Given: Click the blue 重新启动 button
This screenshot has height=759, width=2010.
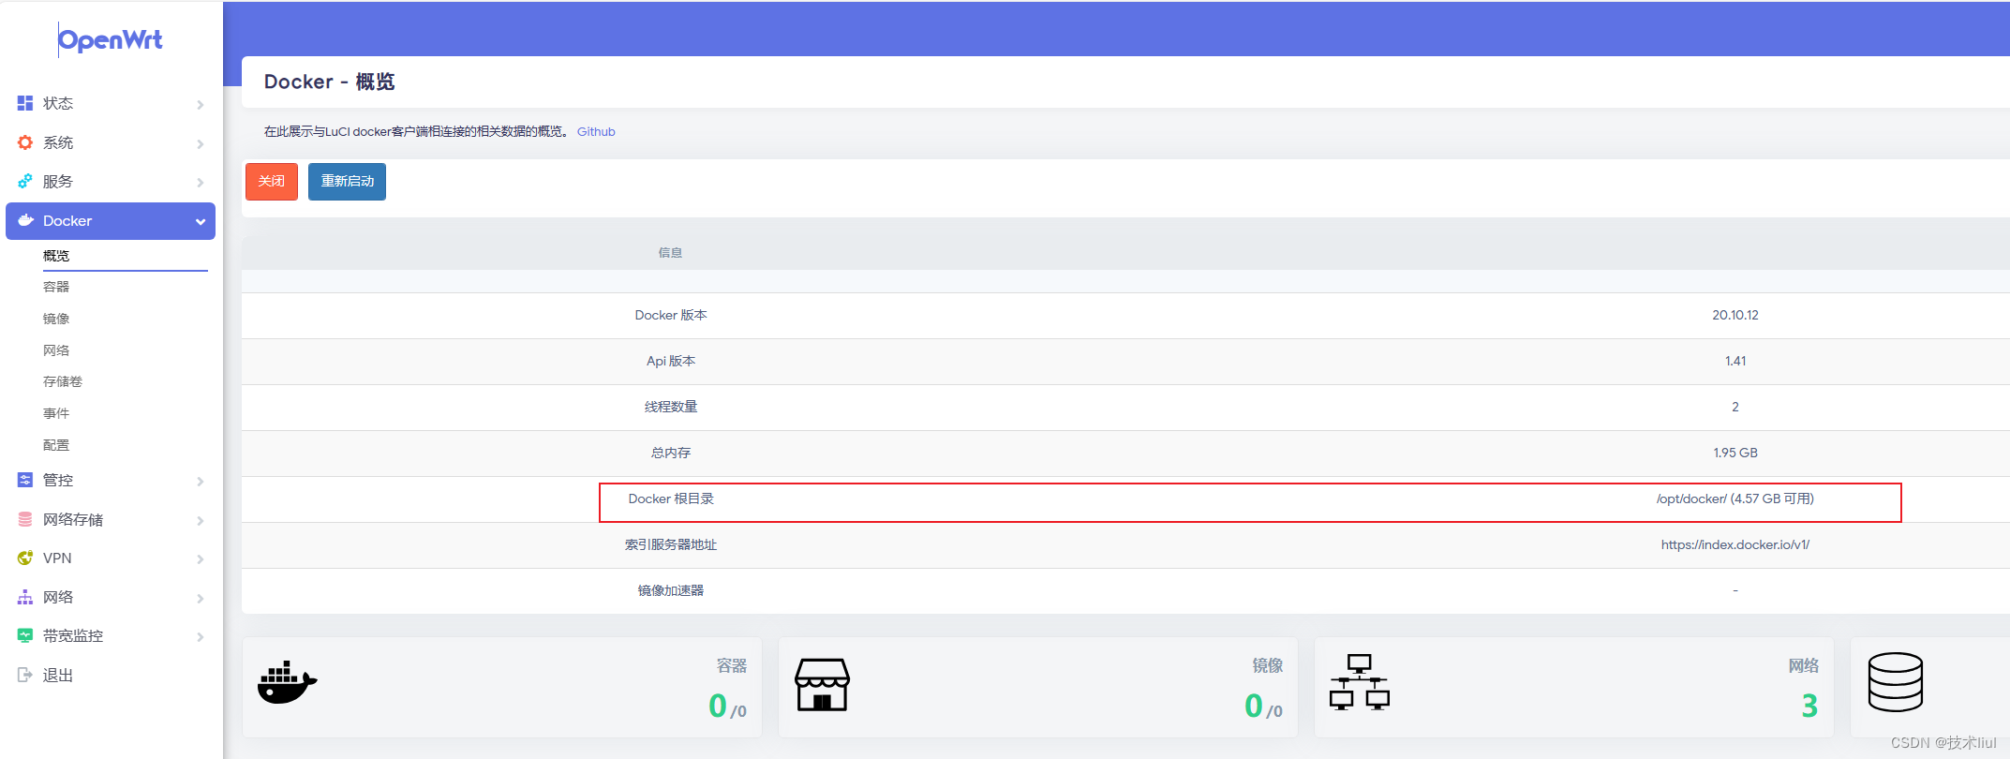Looking at the screenshot, I should point(347,182).
